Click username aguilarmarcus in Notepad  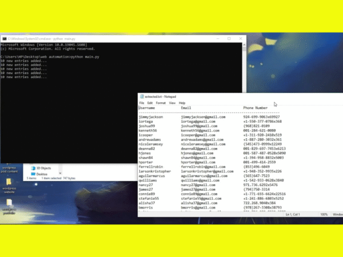[x=151, y=176]
